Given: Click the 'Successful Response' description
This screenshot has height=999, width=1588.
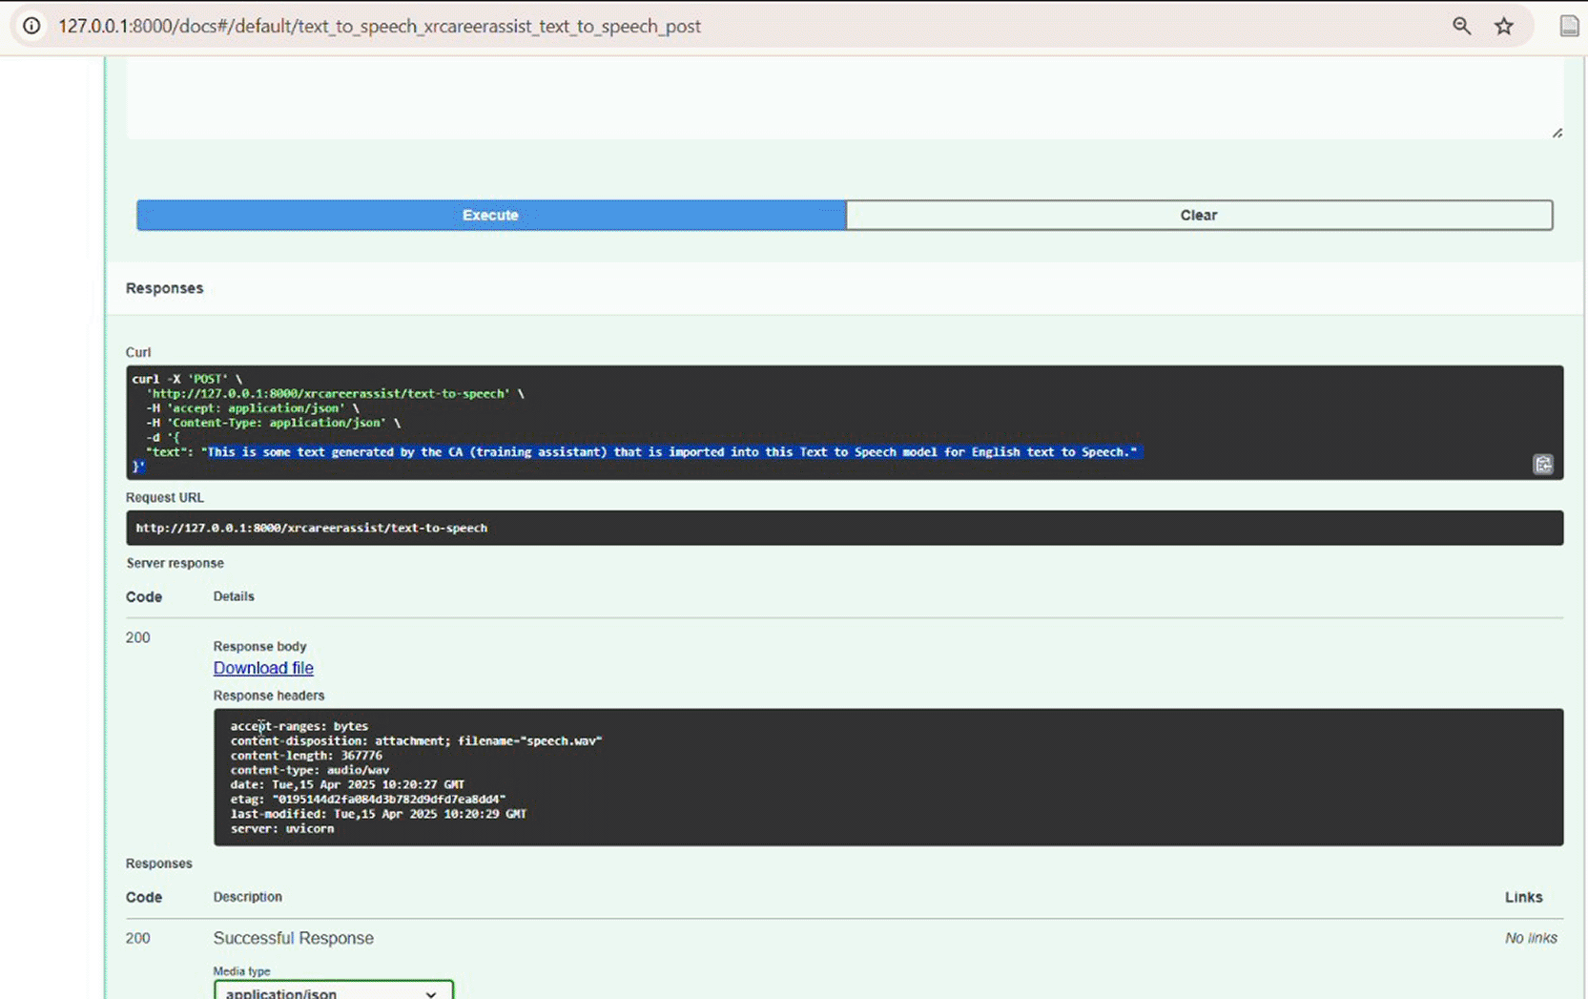Looking at the screenshot, I should click(x=294, y=938).
